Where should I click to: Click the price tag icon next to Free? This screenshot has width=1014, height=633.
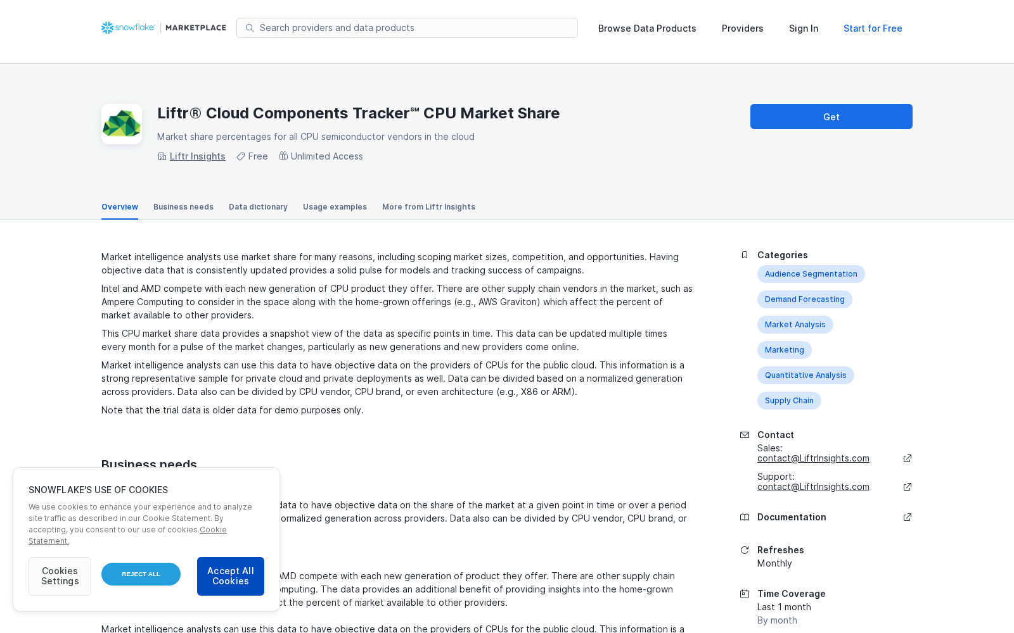241,156
